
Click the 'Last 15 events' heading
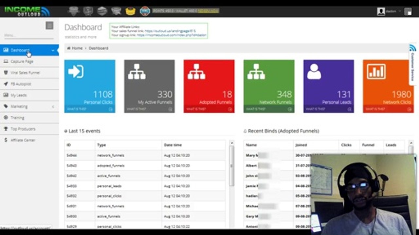point(84,131)
